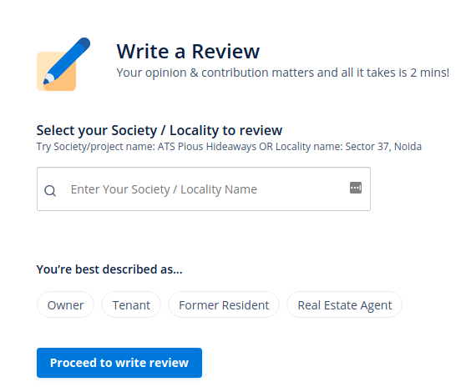Click 'Select your Society / Locality to review' heading
Screen dimensions: 471x387
click(160, 130)
